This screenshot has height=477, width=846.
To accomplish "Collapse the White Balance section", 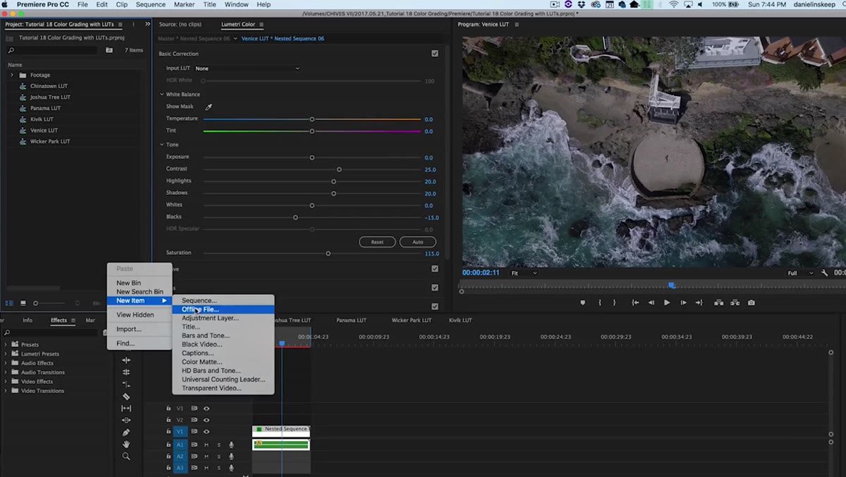I will point(161,94).
